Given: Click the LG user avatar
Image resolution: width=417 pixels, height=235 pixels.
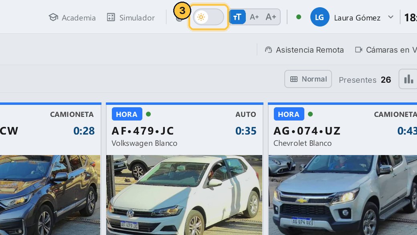Looking at the screenshot, I should [x=320, y=17].
